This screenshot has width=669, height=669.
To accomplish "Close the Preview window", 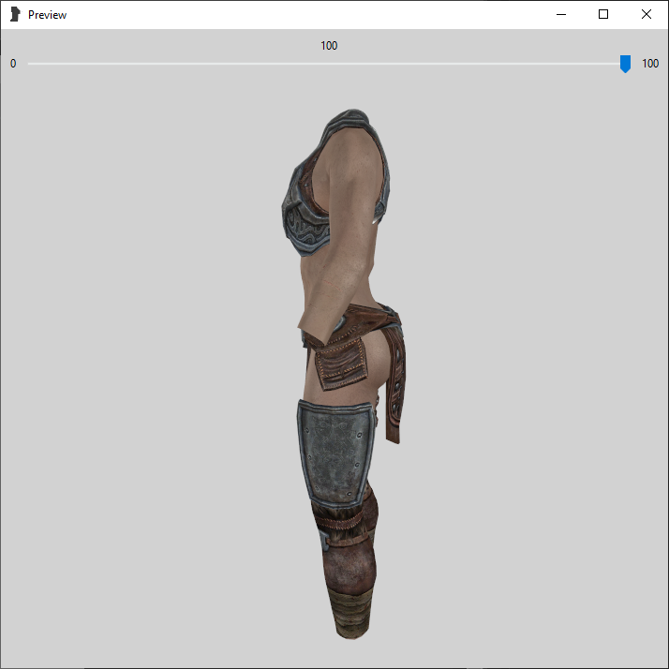I will pyautogui.click(x=646, y=14).
